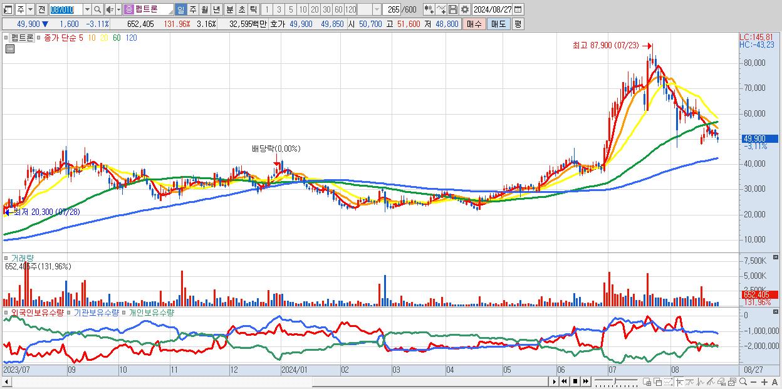Open the stock code search magnifier
Viewport: 782px width, 389px height.
(98, 9)
